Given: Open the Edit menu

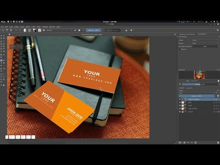Looking at the screenshot, I should click(6, 27).
